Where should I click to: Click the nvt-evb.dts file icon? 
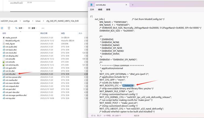point(4,62)
